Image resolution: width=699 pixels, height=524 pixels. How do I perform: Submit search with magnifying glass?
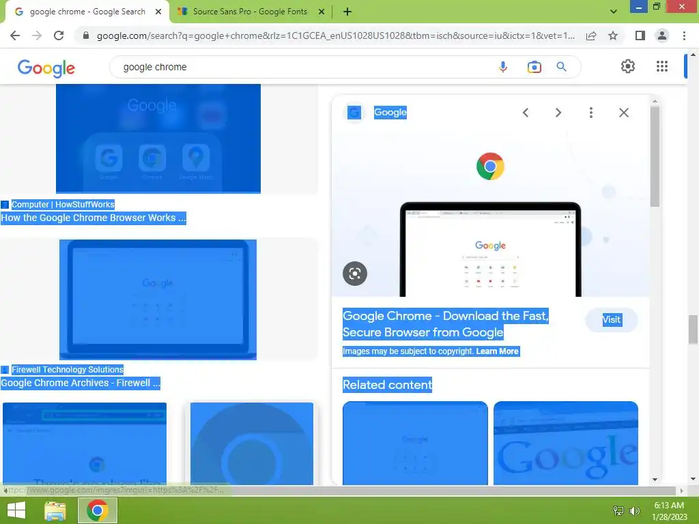pos(562,67)
